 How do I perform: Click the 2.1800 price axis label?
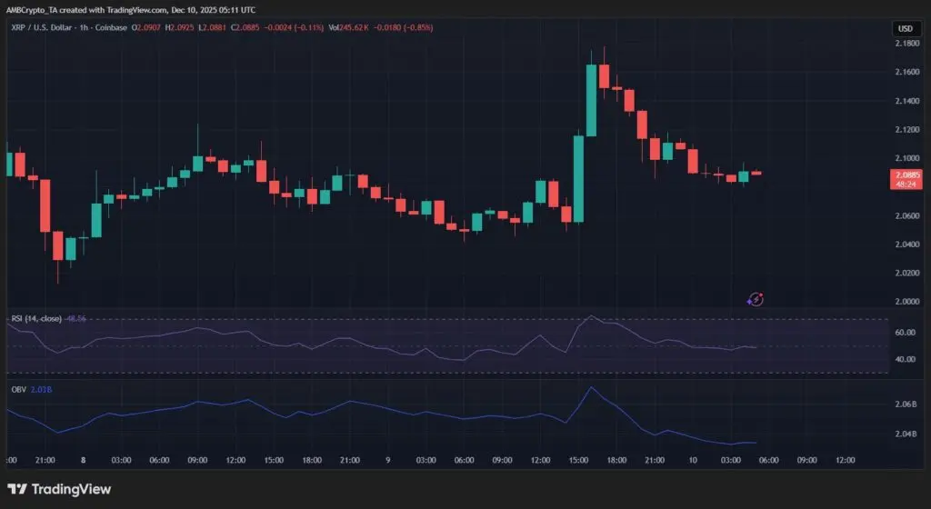906,45
